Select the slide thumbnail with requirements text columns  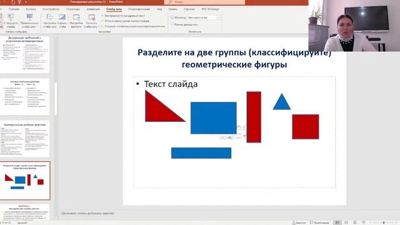pyautogui.click(x=25, y=54)
